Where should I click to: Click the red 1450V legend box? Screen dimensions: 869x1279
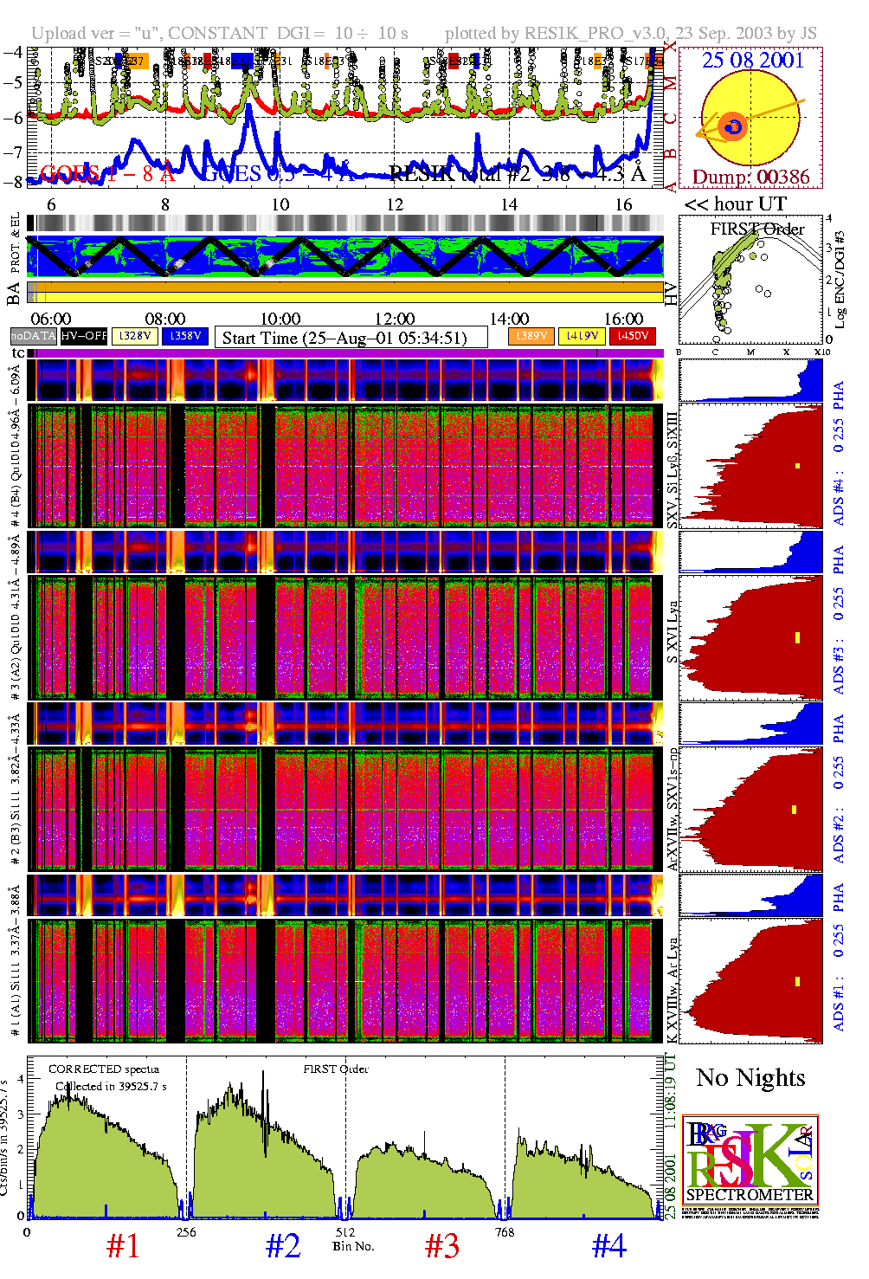click(633, 336)
